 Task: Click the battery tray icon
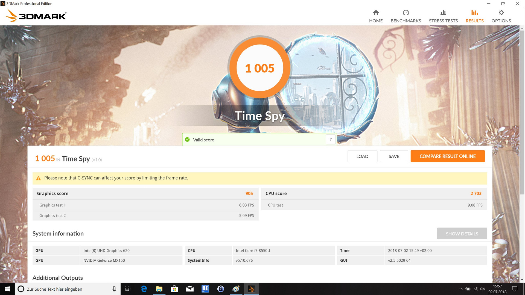[x=468, y=289]
